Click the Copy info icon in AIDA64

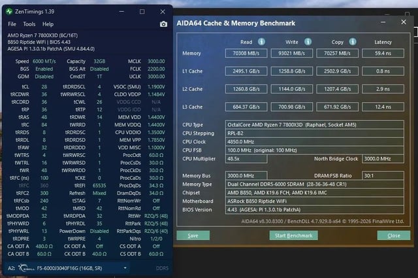[353, 42]
